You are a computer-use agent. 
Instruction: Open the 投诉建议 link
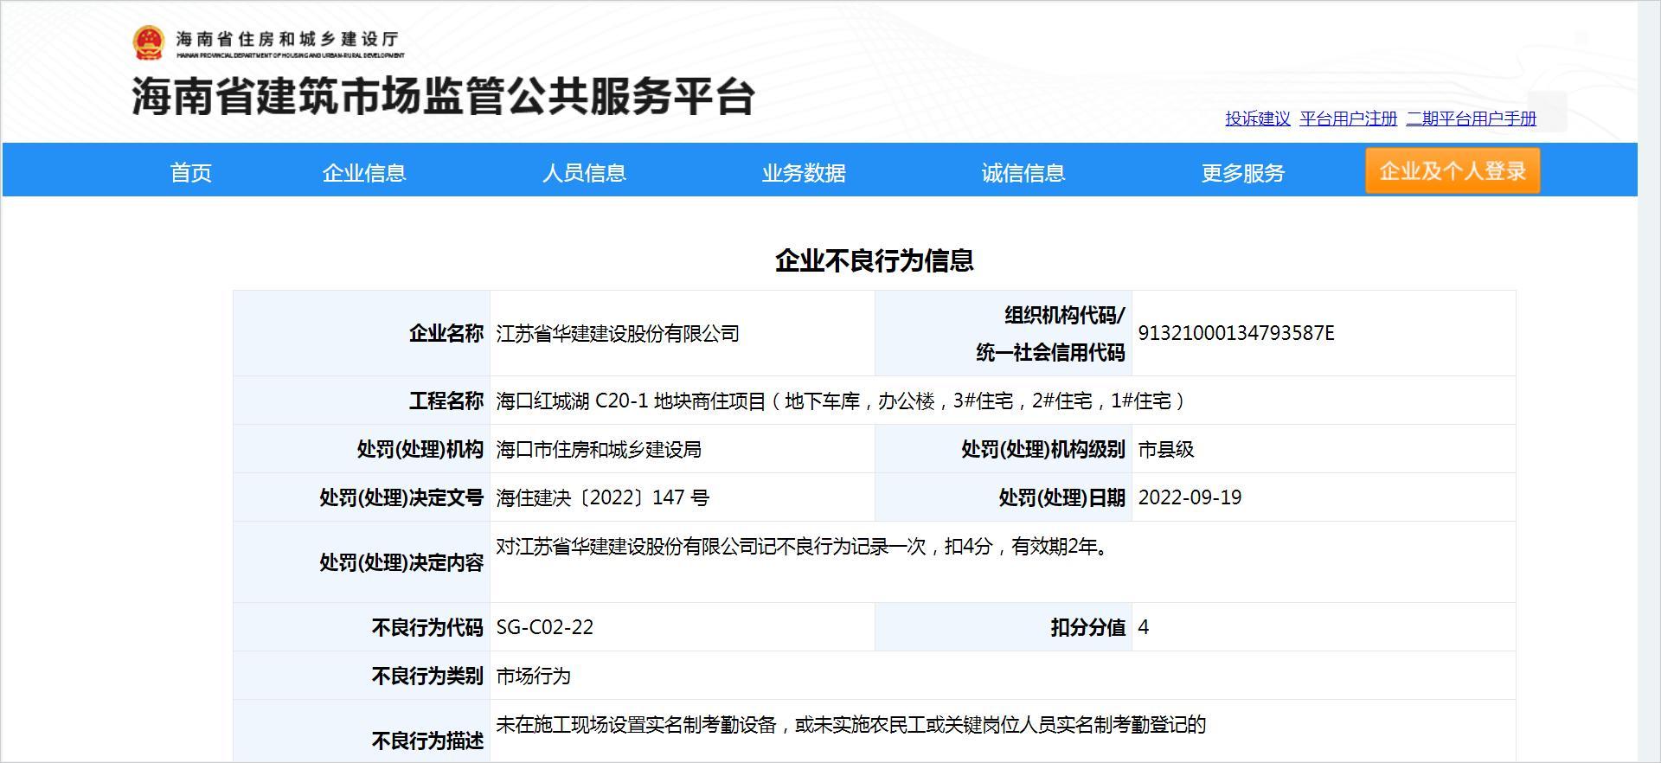[x=1257, y=119]
